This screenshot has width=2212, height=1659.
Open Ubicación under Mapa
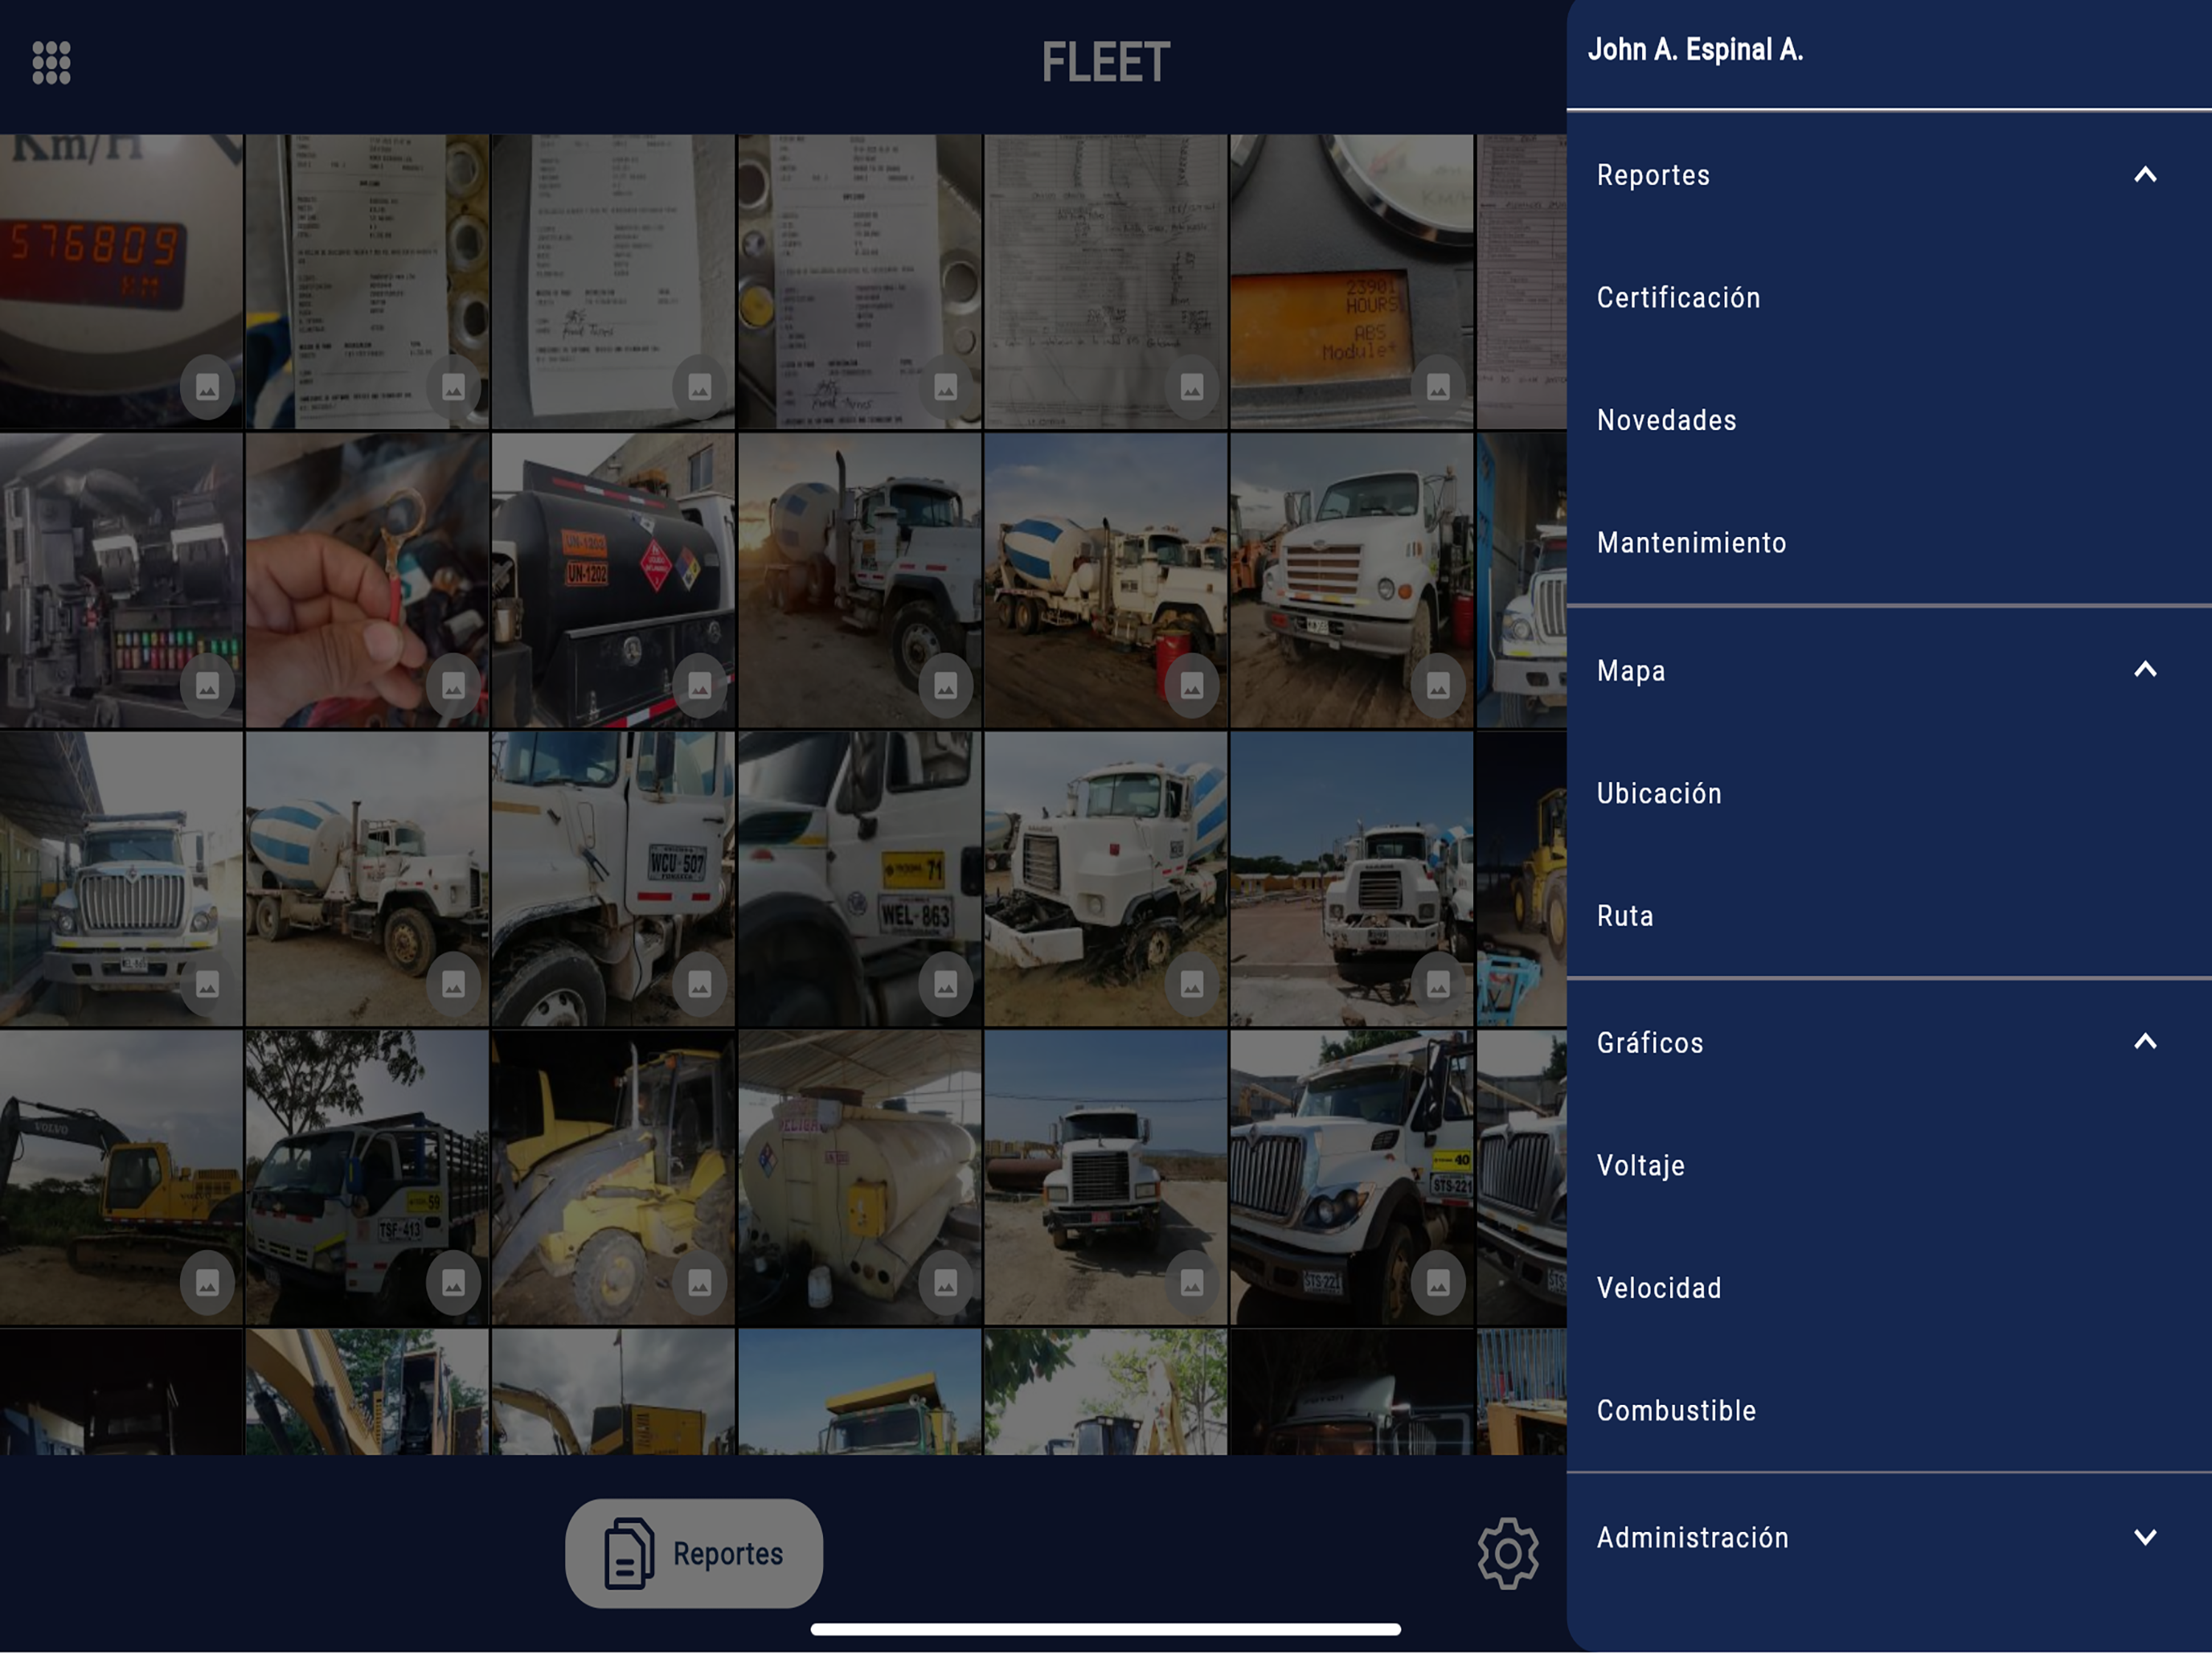1659,794
